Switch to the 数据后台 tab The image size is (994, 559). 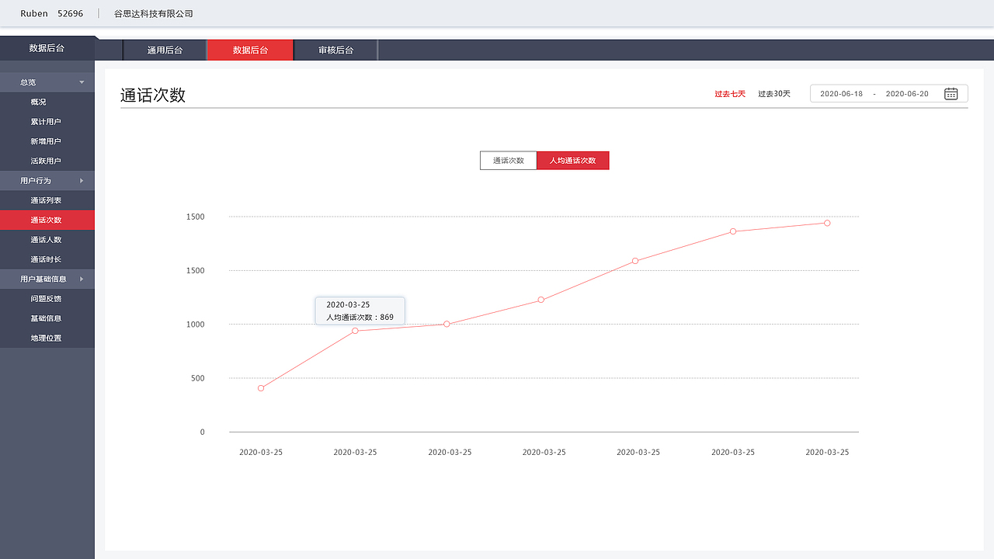[x=250, y=50]
